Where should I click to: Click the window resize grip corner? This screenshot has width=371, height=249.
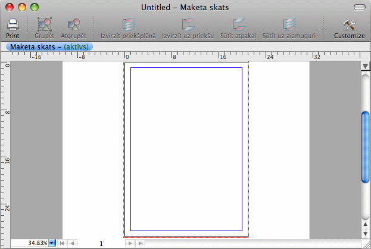[x=366, y=244]
